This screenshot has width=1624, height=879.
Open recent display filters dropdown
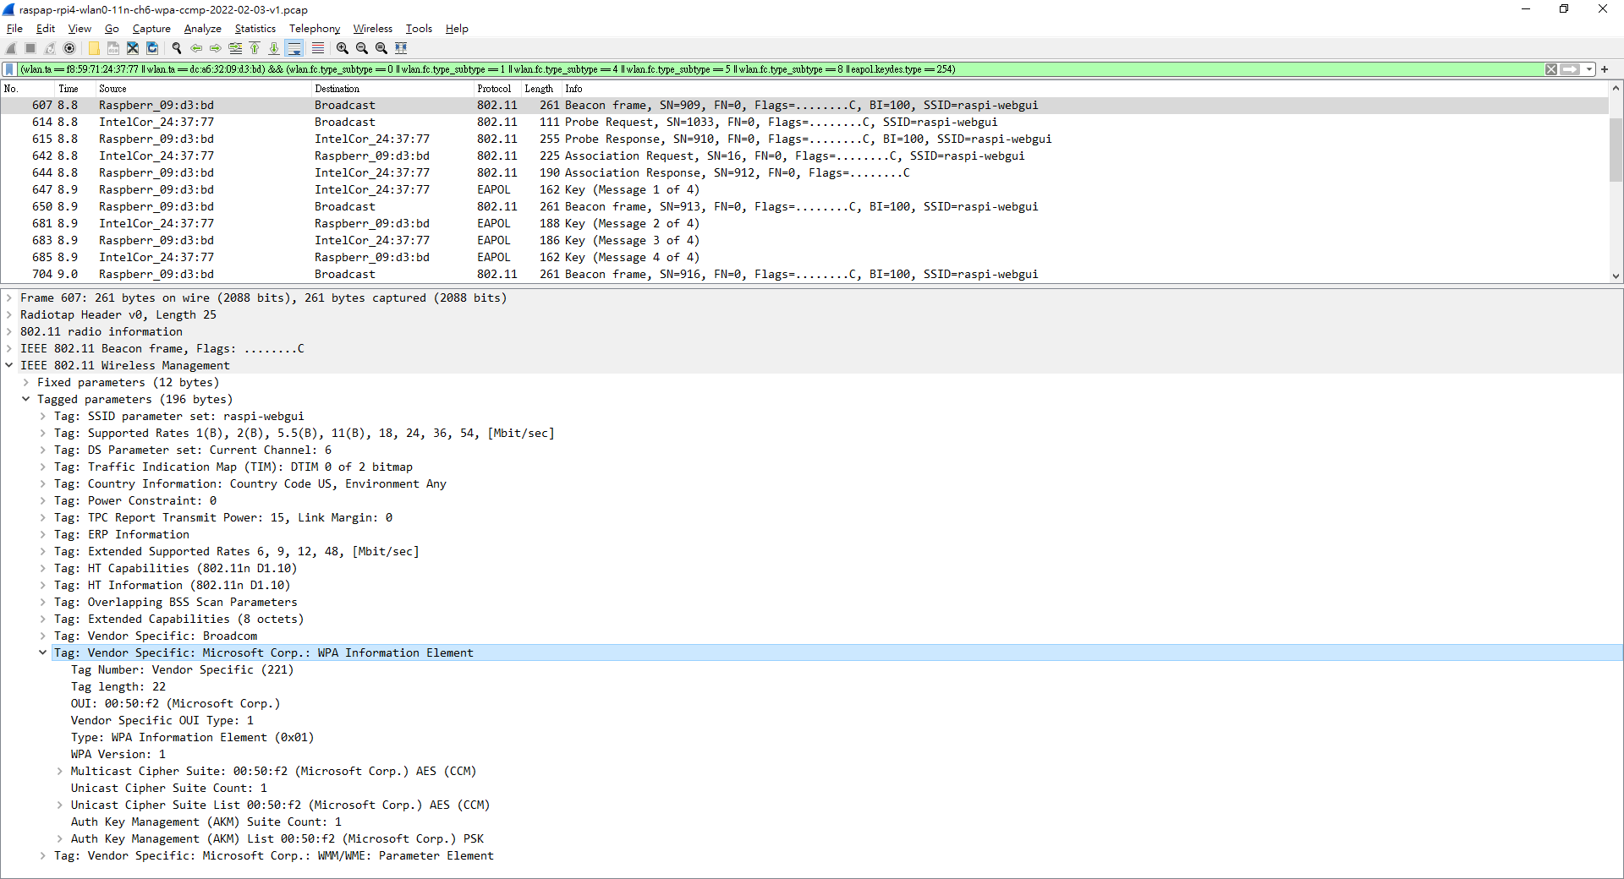(x=1589, y=69)
